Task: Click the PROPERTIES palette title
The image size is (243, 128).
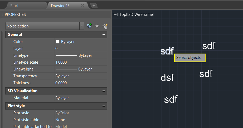Action: click(x=15, y=15)
